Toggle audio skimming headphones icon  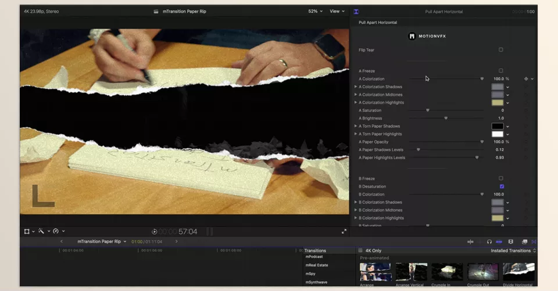[489, 242]
